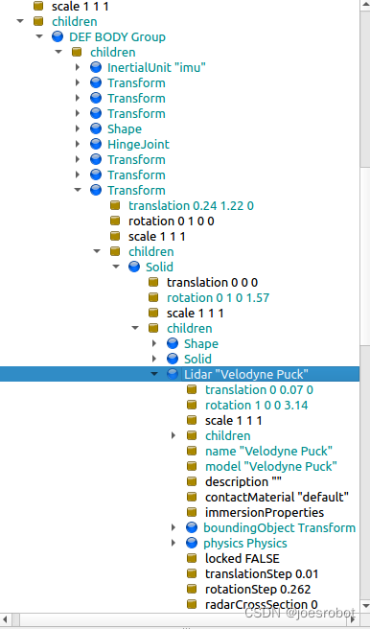
Task: Collapse the Solid node above translation 0 0 0
Action: (x=116, y=267)
